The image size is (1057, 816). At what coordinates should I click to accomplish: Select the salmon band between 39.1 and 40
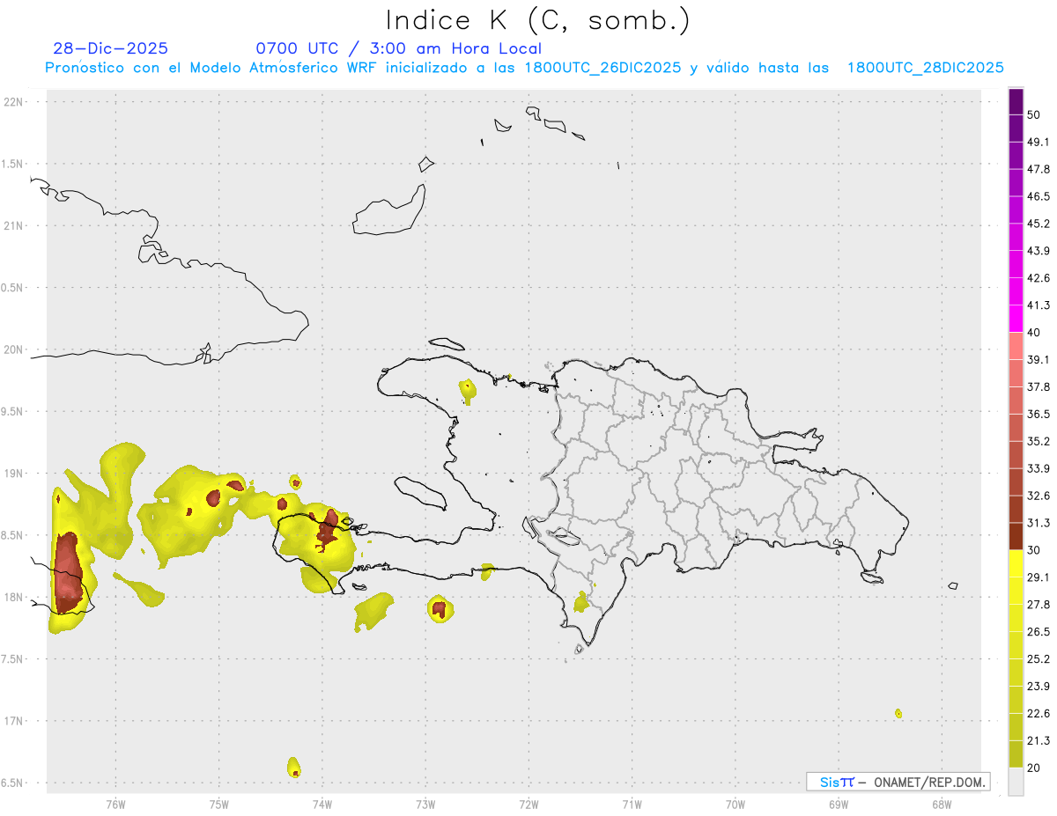point(1016,346)
